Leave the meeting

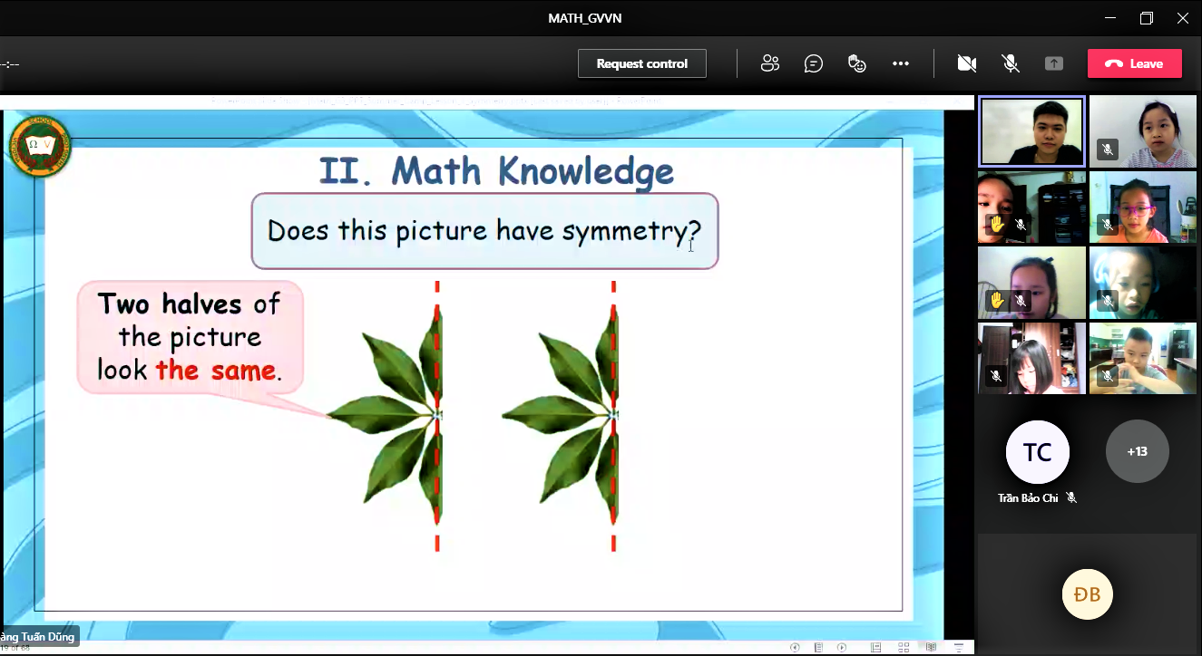tap(1134, 63)
